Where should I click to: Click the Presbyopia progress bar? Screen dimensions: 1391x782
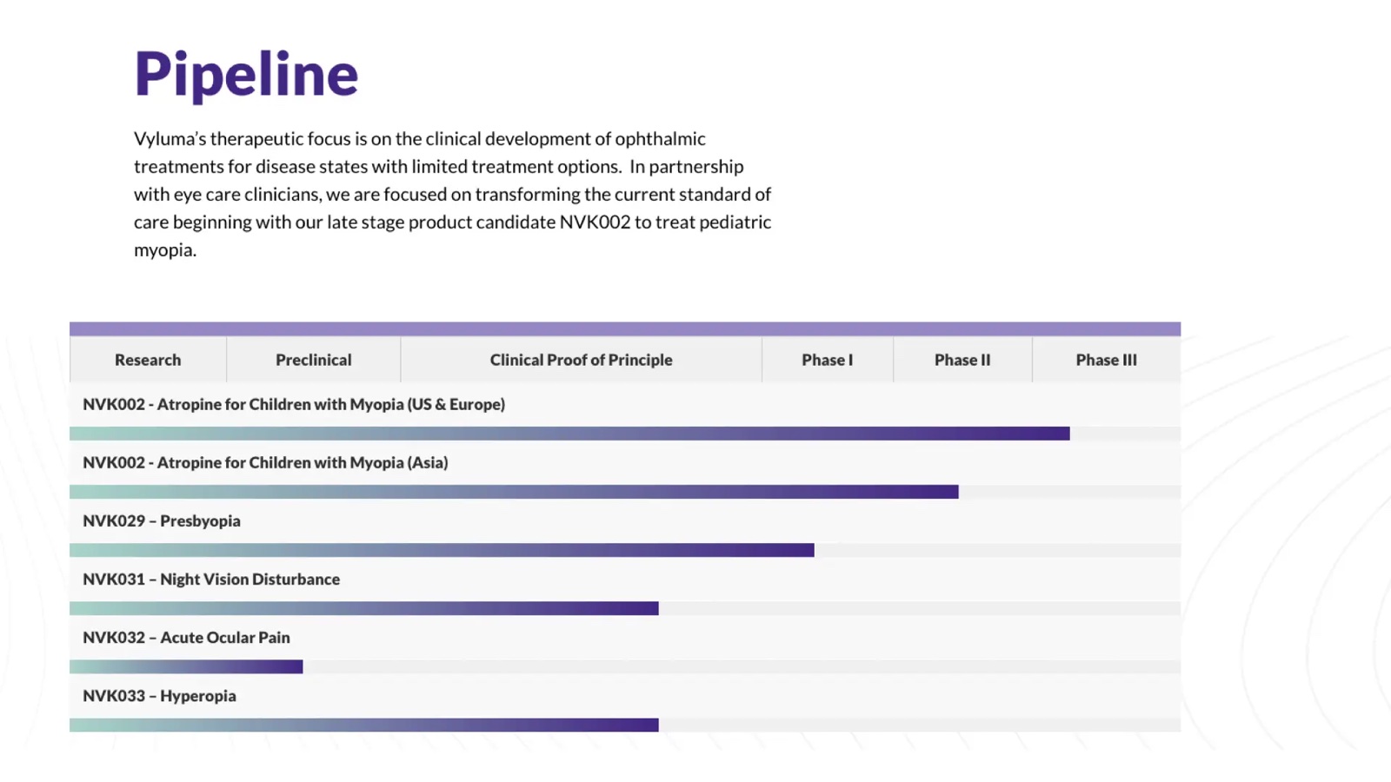pos(442,550)
